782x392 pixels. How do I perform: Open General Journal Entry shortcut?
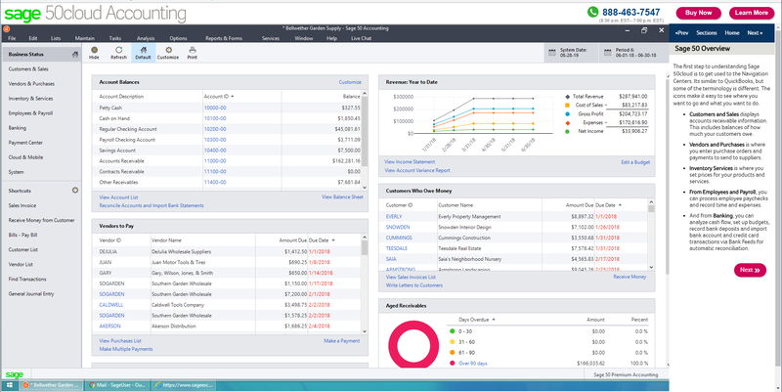[x=31, y=293]
